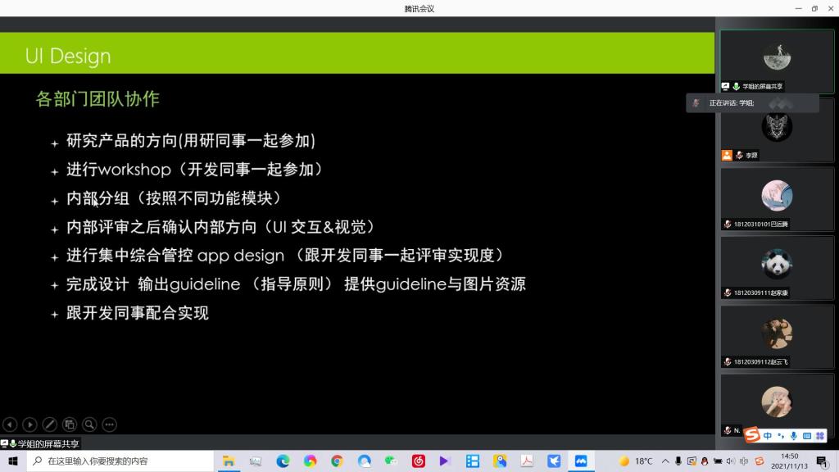This screenshot has width=839, height=472.
Task: Open the Sogou soft keyboard
Action: point(807,435)
